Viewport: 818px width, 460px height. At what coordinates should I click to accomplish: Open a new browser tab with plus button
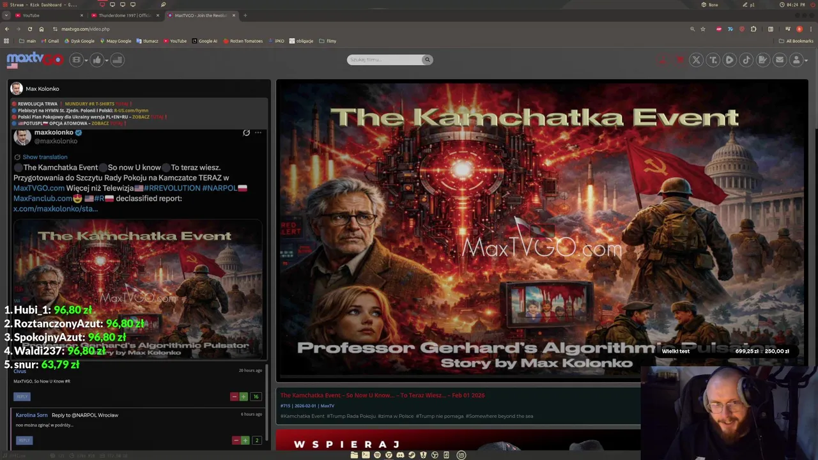pyautogui.click(x=245, y=15)
